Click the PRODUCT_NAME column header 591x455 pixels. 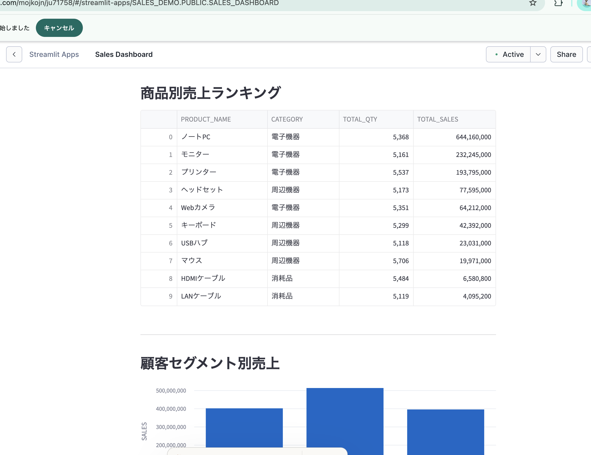pos(206,119)
